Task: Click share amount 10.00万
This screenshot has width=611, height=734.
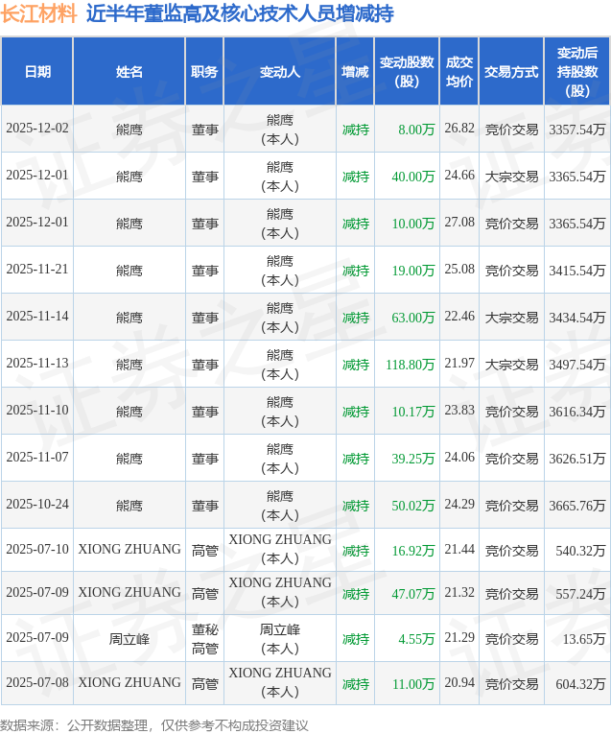Action: pos(413,224)
